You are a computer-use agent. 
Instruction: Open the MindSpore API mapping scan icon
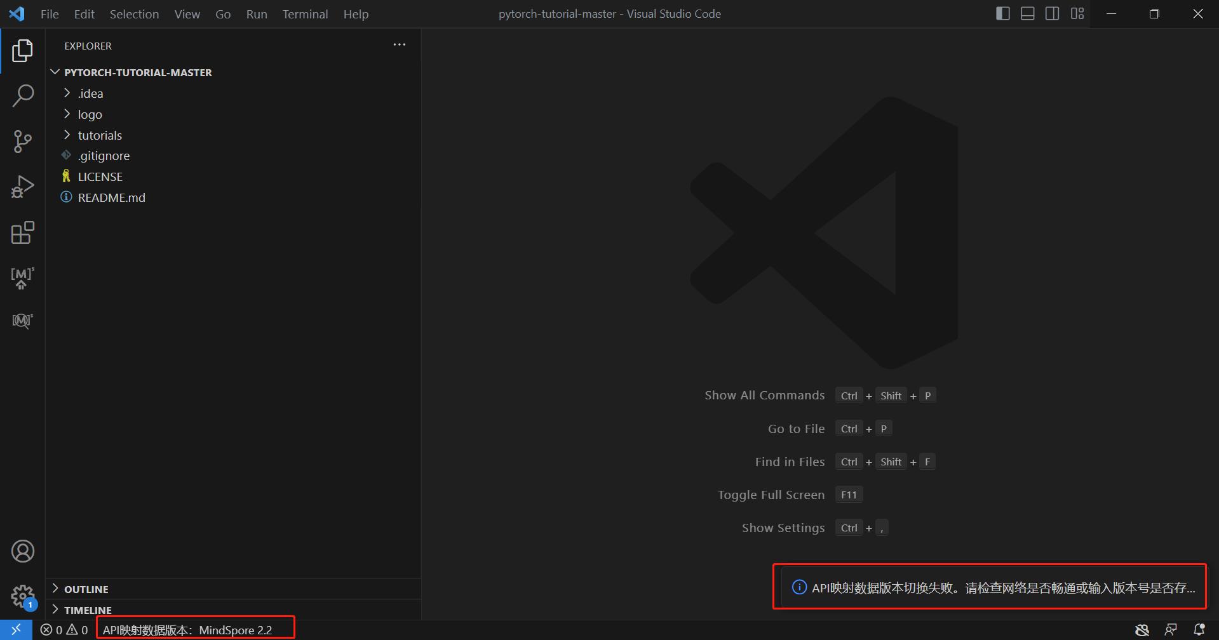point(22,278)
